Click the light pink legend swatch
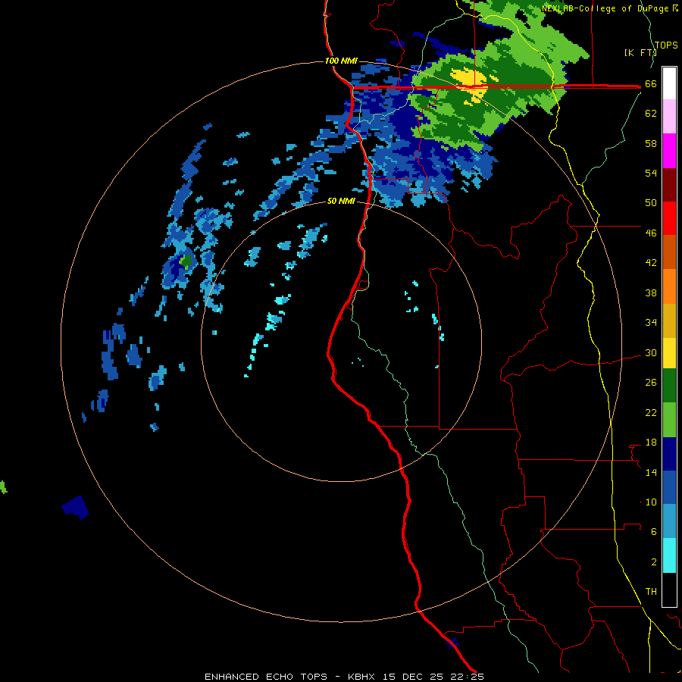The width and height of the screenshot is (682, 682). (669, 116)
